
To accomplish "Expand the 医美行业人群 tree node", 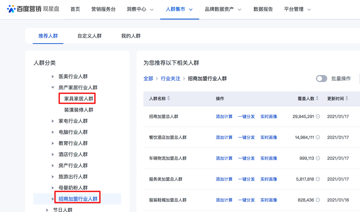I will 53,76.
